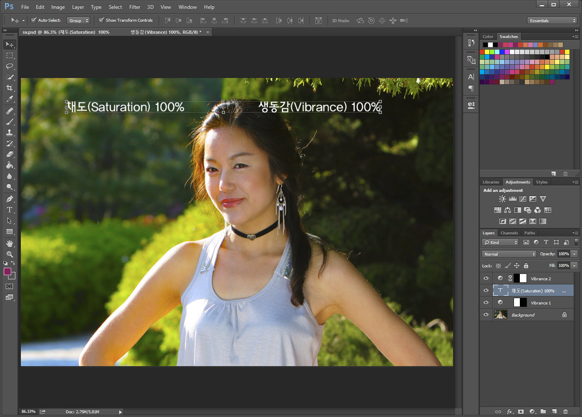582x417 pixels.
Task: Open the Normal blend mode dropdown
Action: [509, 254]
